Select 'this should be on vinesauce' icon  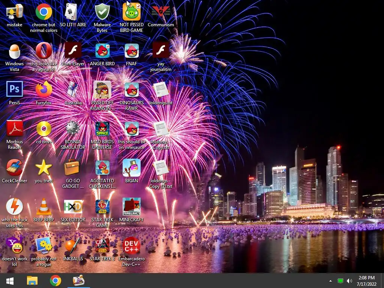point(132,129)
